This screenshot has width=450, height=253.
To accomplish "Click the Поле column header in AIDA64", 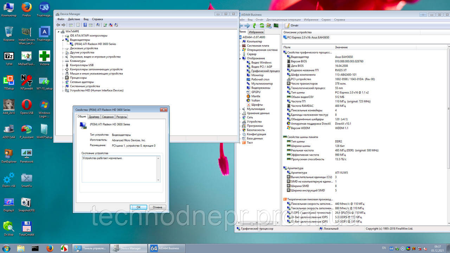I will pyautogui.click(x=308, y=47).
